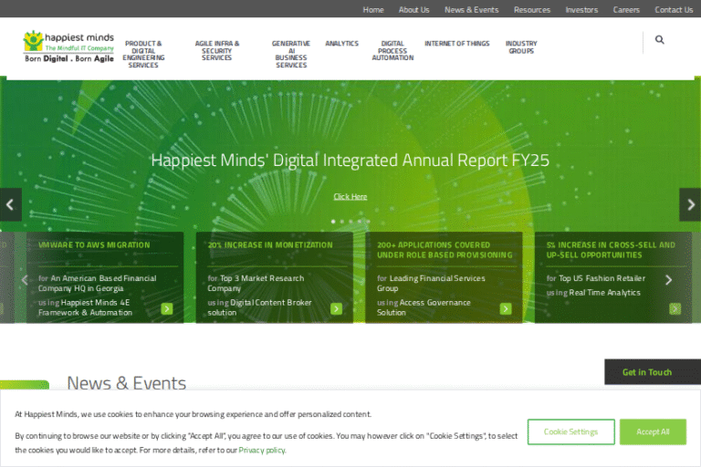Viewport: 701px width, 467px height.
Task: Open 5% Increase in Cross-Sell card arrow
Action: (x=675, y=308)
